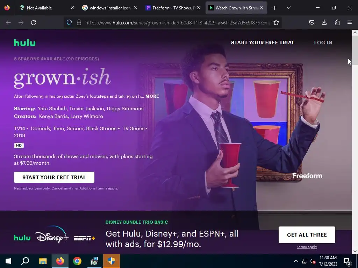Click the browser forward arrow
The height and width of the screenshot is (268, 358).
point(21,23)
